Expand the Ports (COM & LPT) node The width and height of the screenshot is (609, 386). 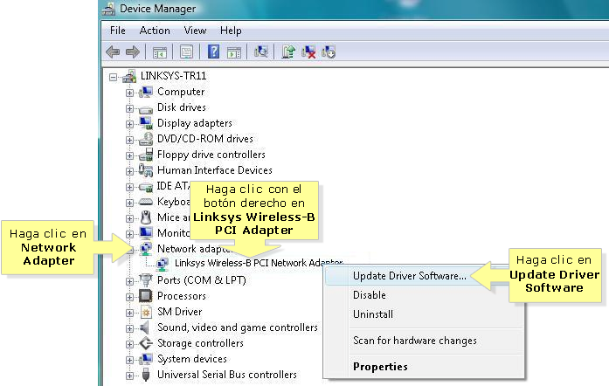tap(129, 281)
